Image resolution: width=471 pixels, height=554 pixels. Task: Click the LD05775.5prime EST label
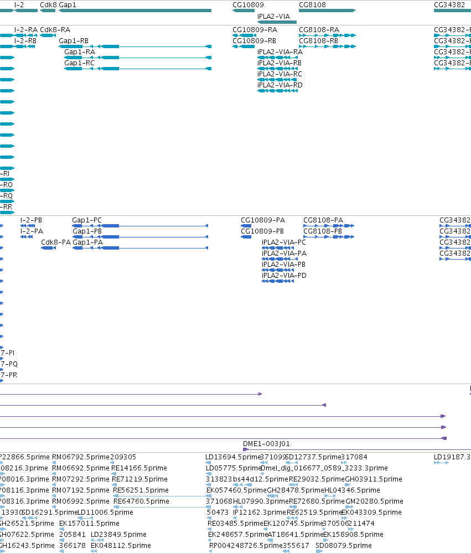[x=233, y=468]
